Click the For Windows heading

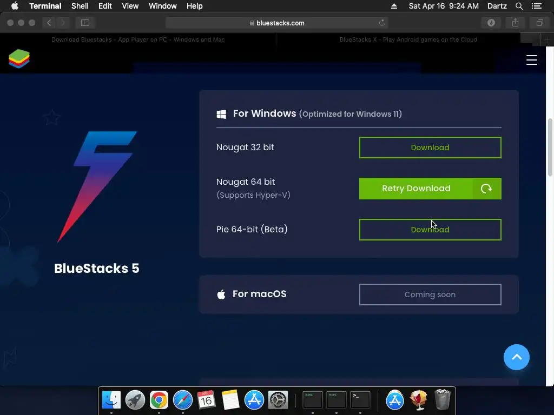point(264,113)
